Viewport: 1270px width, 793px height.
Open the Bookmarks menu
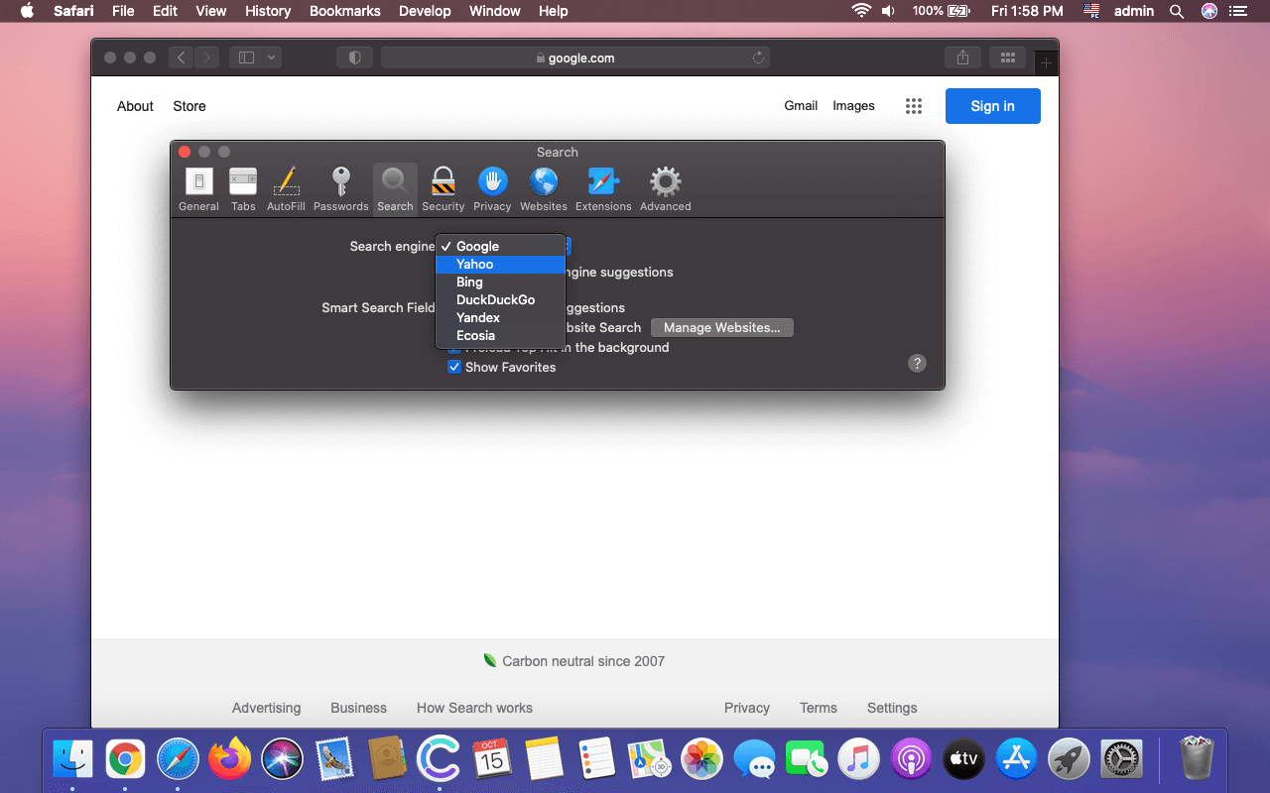click(344, 11)
